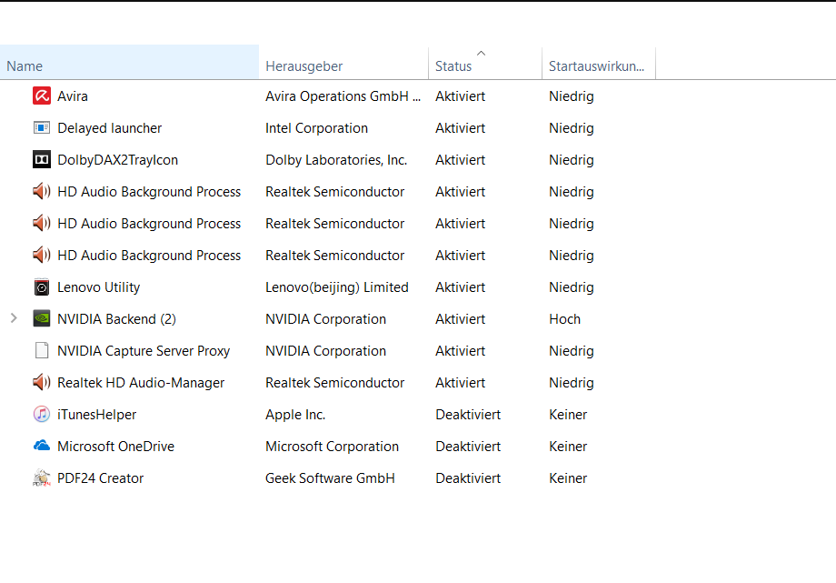Click the iTunesHelper icon
This screenshot has height=583, width=836.
point(42,415)
